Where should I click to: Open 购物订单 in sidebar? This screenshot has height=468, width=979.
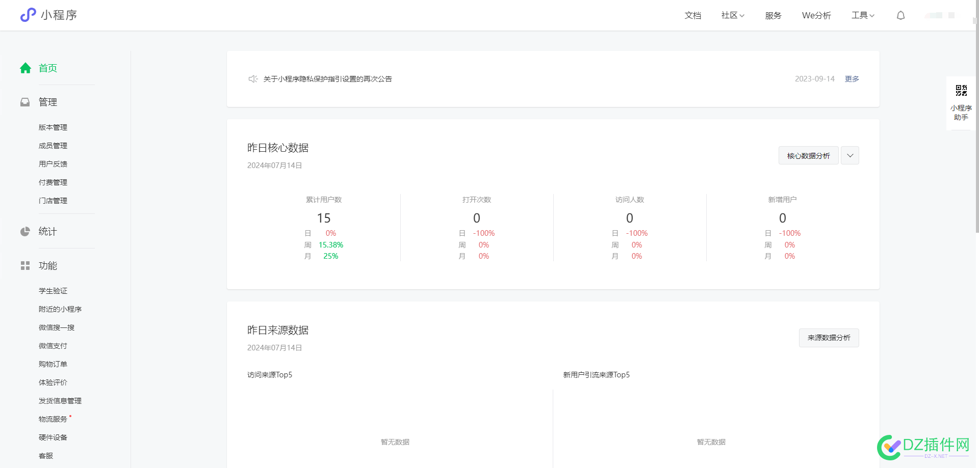point(53,364)
